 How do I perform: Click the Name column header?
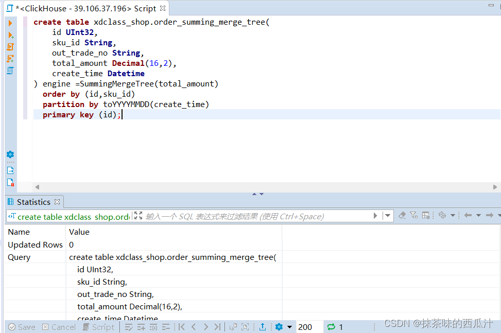[19, 232]
